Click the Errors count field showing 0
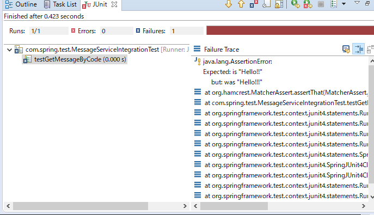Screen dimensions: 374x215 tap(117, 31)
